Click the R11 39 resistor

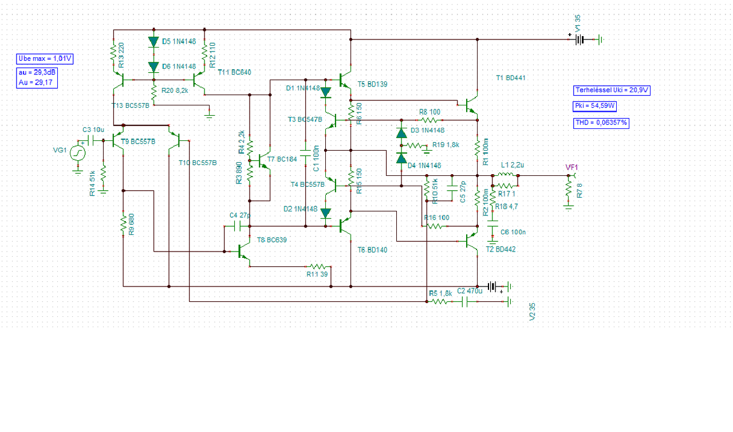pos(319,266)
